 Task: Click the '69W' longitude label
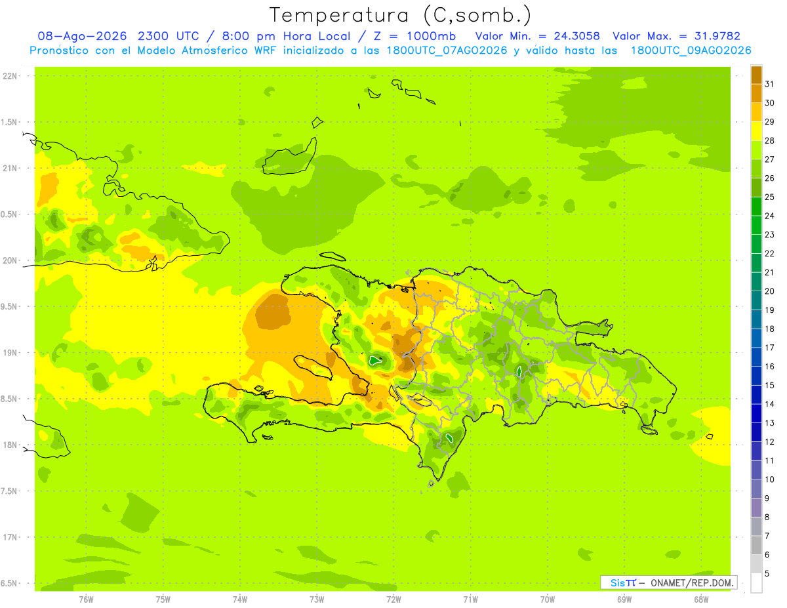624,599
